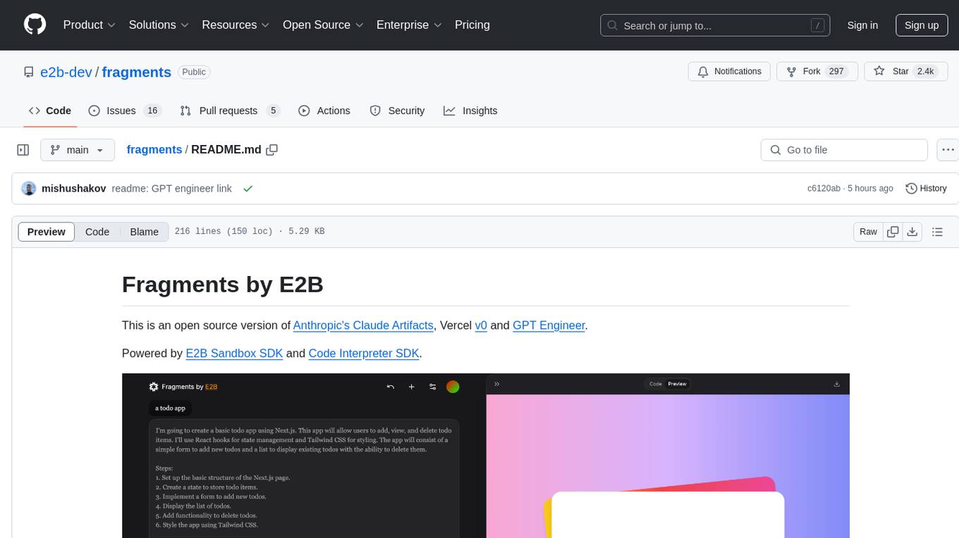The image size is (959, 538).
Task: Click the Public visibility badge
Action: coord(194,72)
